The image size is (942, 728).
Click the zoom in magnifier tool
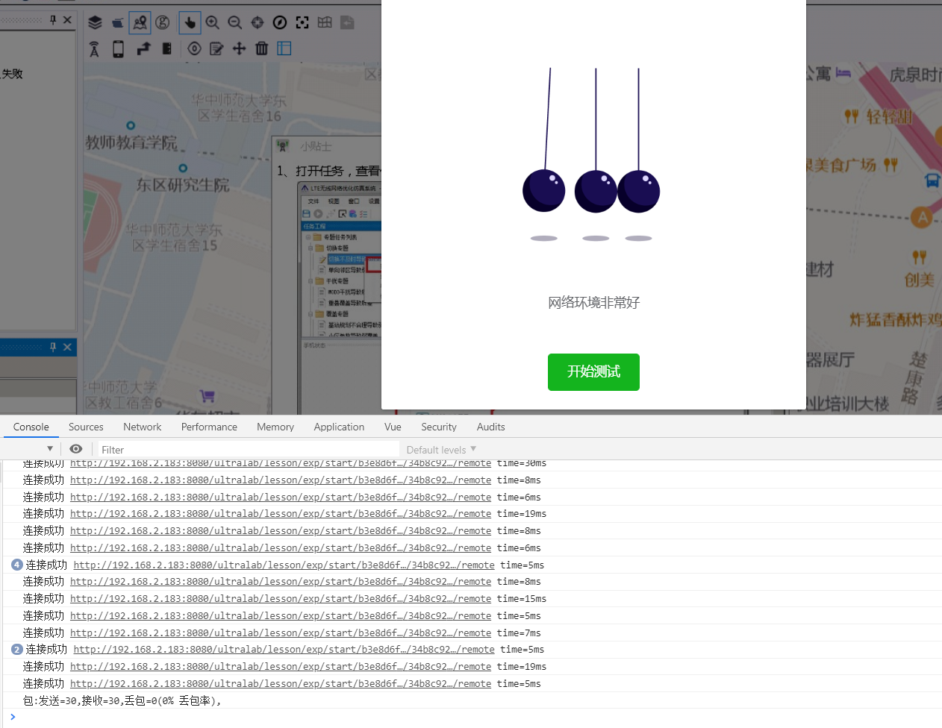click(x=213, y=22)
